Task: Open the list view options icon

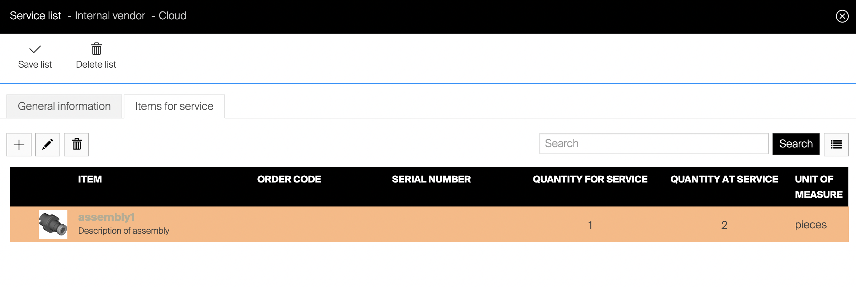Action: (x=836, y=145)
